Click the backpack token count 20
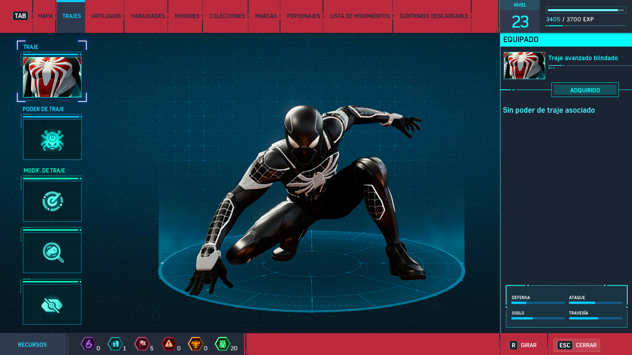This screenshot has width=632, height=355. pos(234,348)
